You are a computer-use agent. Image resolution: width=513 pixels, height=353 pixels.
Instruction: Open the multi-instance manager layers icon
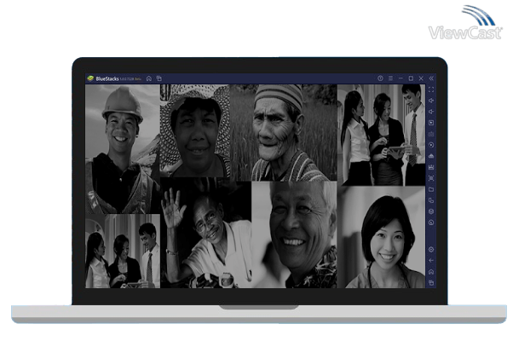point(431,211)
